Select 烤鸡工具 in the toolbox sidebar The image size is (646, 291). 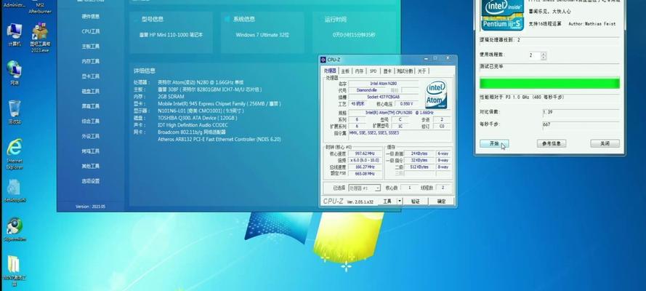91,151
